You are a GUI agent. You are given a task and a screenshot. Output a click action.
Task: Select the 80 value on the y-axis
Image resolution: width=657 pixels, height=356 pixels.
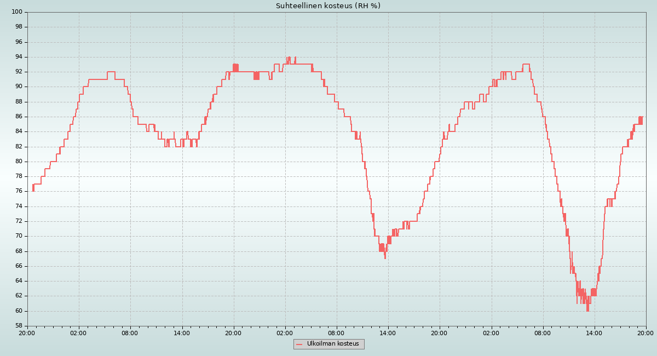coord(18,162)
